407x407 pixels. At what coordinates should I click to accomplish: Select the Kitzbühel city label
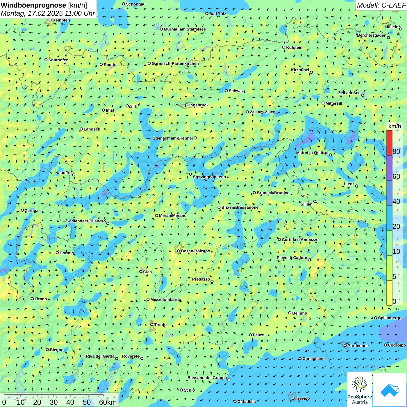click(x=300, y=70)
